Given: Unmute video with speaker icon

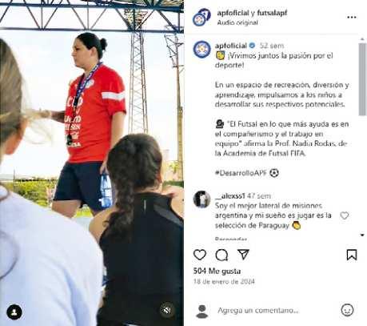Looking at the screenshot, I should pyautogui.click(x=167, y=310).
